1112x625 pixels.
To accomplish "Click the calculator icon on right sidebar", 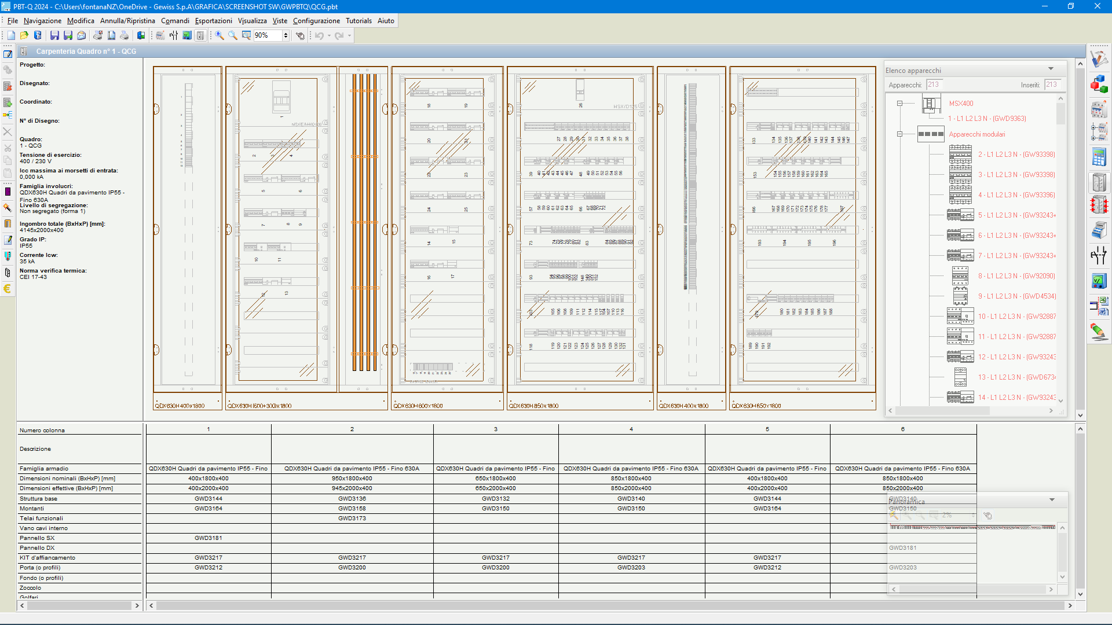I will point(1099,157).
